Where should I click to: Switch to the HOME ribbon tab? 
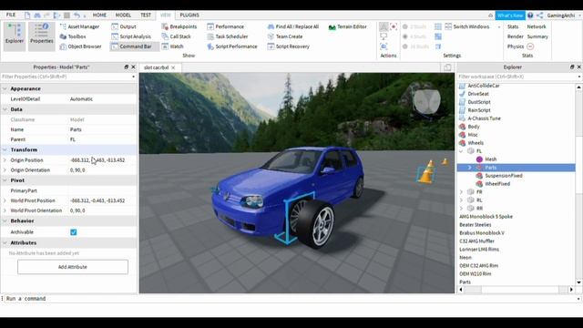(x=99, y=15)
